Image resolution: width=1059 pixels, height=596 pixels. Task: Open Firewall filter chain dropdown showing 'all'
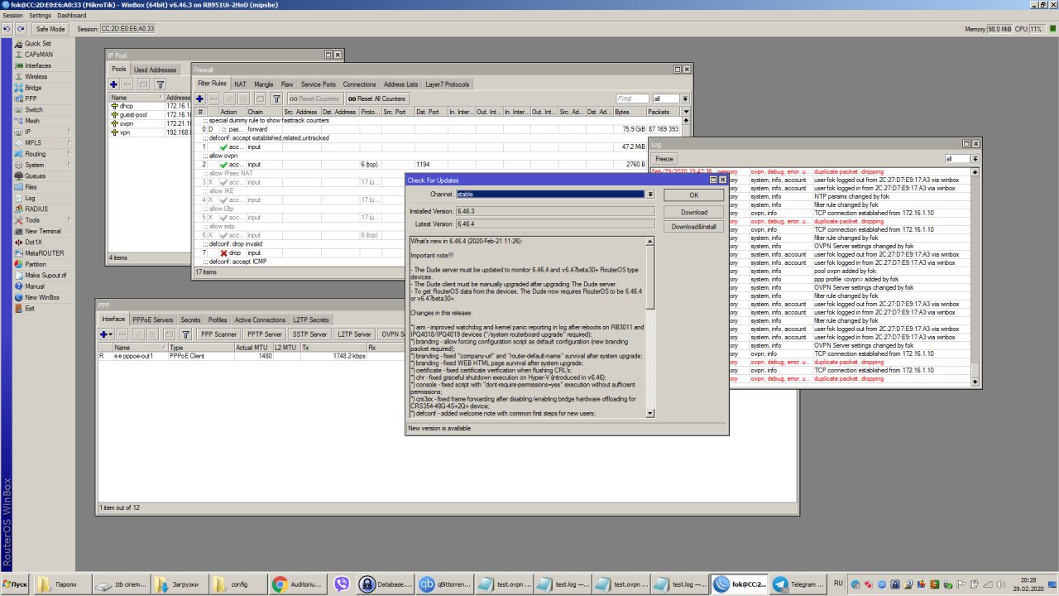(686, 99)
